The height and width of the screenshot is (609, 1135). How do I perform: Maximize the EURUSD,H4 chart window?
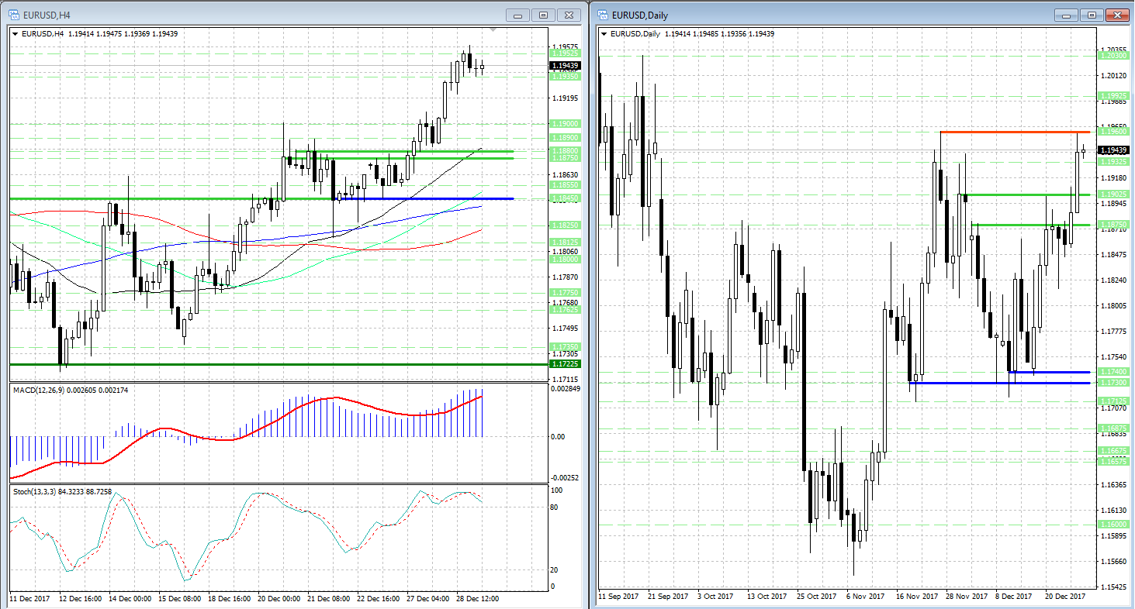(543, 15)
